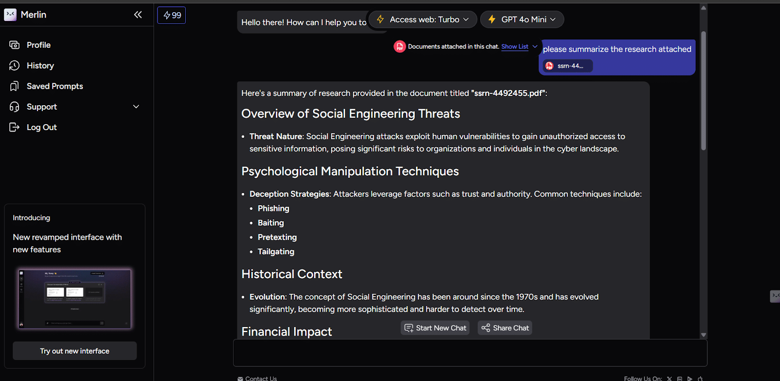Open the Apple App Store footer icon
This screenshot has width=780, height=381.
coord(700,379)
